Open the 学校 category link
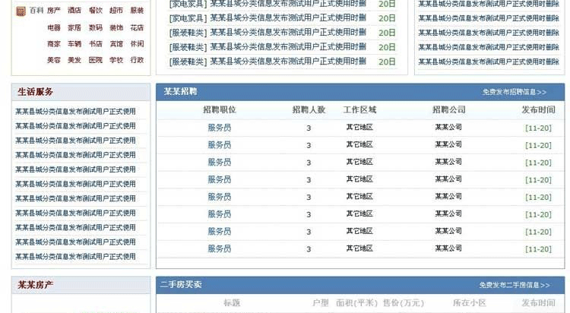The width and height of the screenshot is (570, 313). tap(116, 60)
